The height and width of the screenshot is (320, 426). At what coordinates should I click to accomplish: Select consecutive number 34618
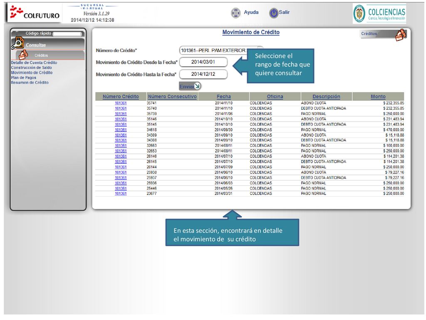[x=151, y=130]
